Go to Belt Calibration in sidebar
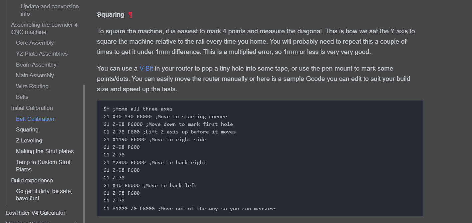The image size is (472, 223). coord(35,119)
